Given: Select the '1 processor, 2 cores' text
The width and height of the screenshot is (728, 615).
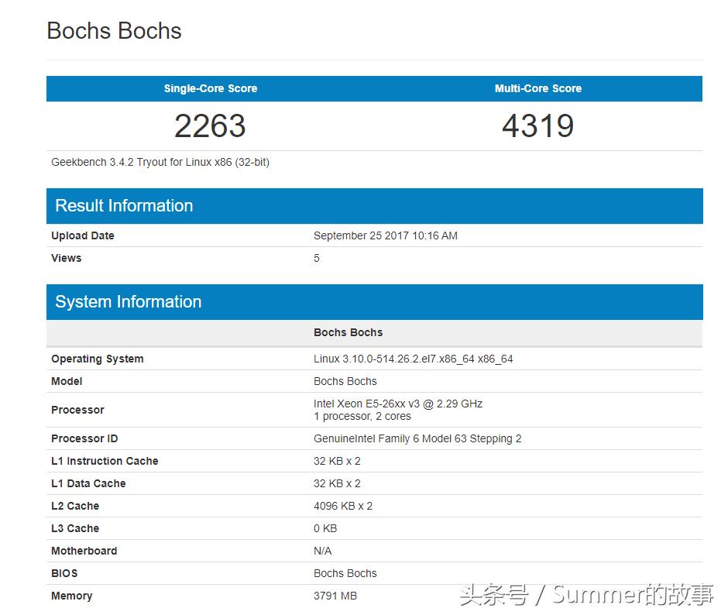Looking at the screenshot, I should [x=362, y=416].
